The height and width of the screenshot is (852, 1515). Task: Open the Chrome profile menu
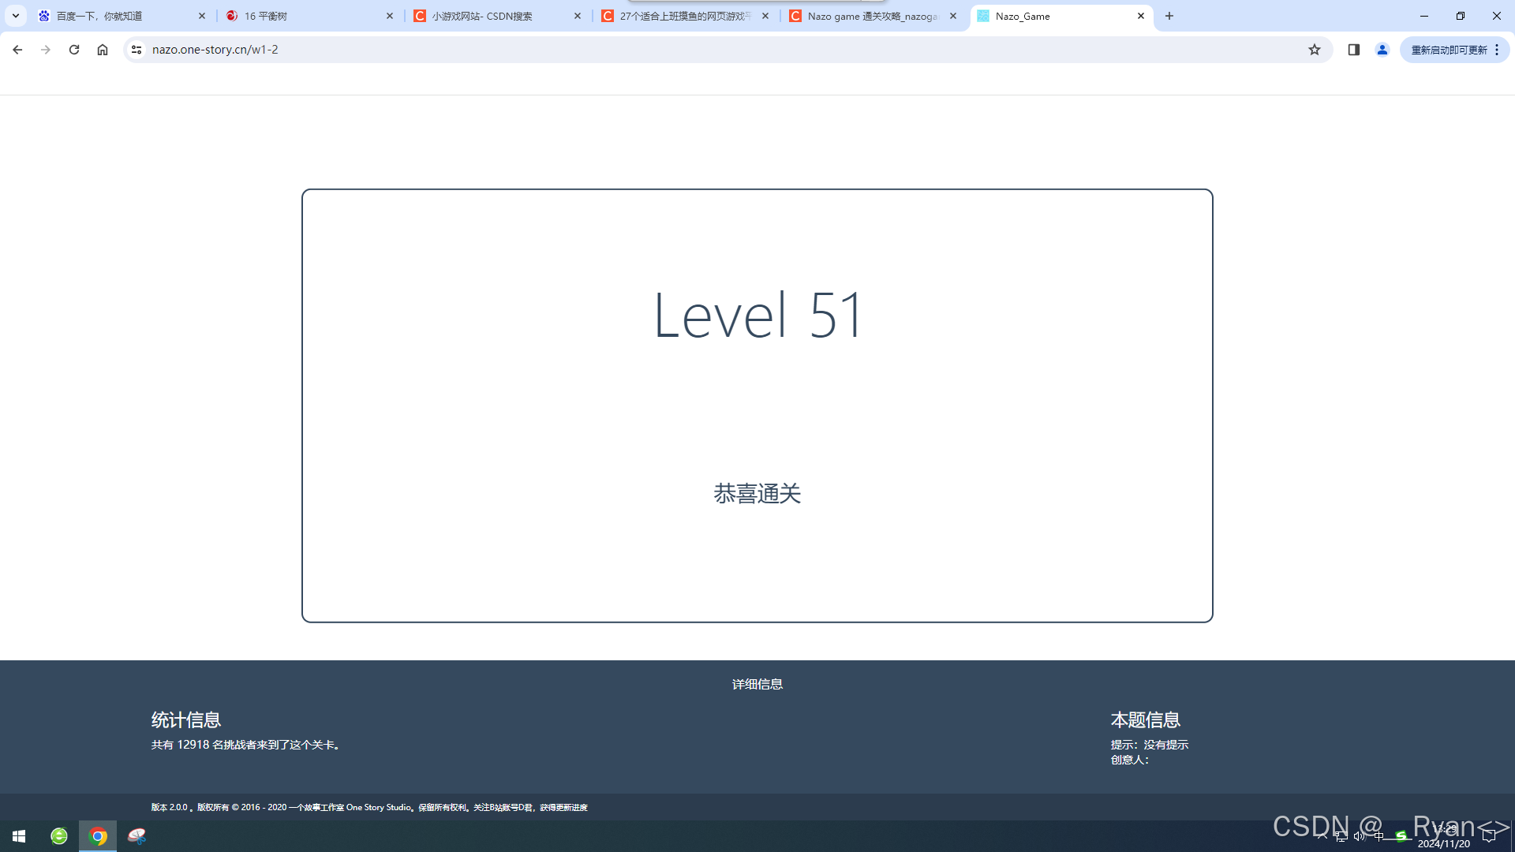pyautogui.click(x=1382, y=50)
